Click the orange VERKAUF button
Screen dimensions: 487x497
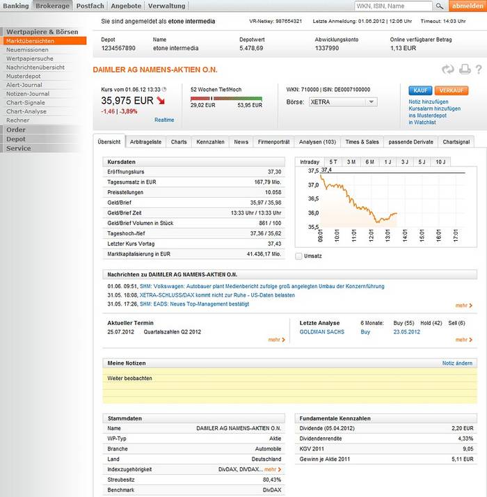pyautogui.click(x=452, y=90)
